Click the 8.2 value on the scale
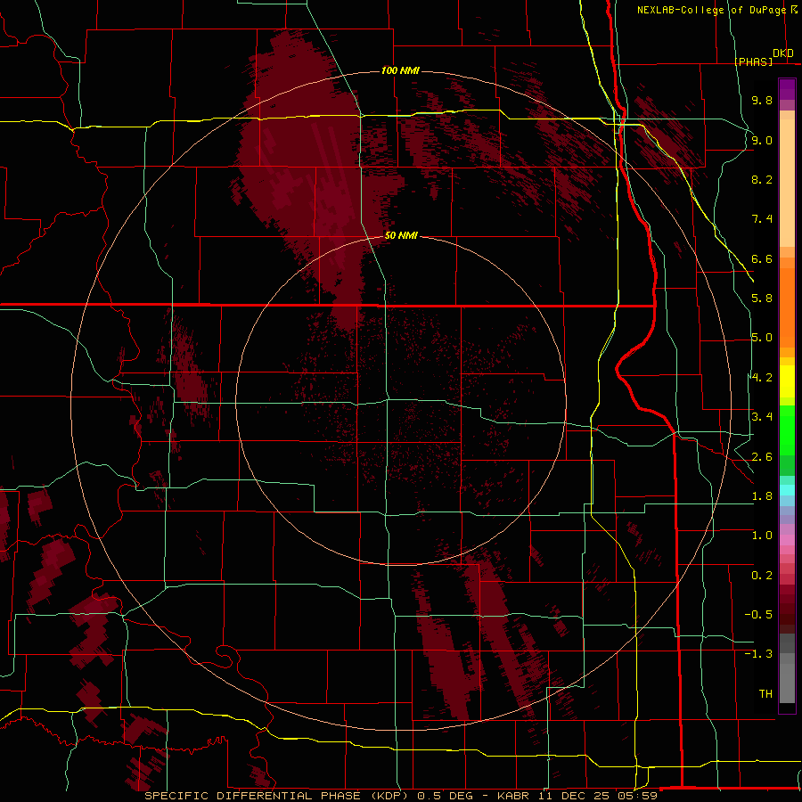Image resolution: width=802 pixels, height=802 pixels. coord(762,179)
